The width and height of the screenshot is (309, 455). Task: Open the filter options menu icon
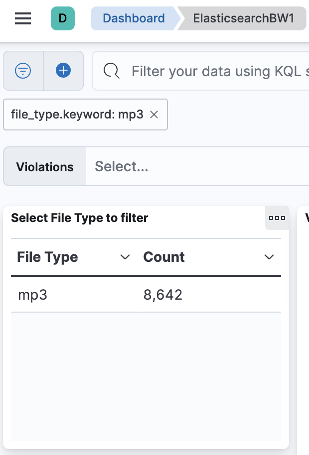point(23,71)
